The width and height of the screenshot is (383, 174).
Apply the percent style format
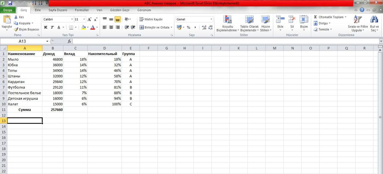[189, 27]
